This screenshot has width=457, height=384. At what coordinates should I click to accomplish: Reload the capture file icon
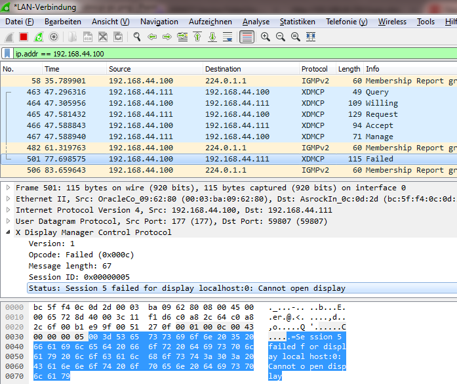(x=118, y=37)
